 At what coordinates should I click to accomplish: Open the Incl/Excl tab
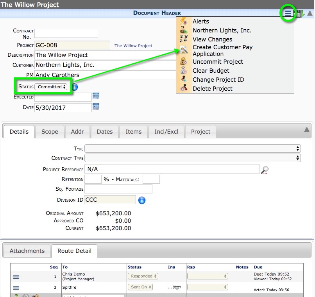(166, 132)
